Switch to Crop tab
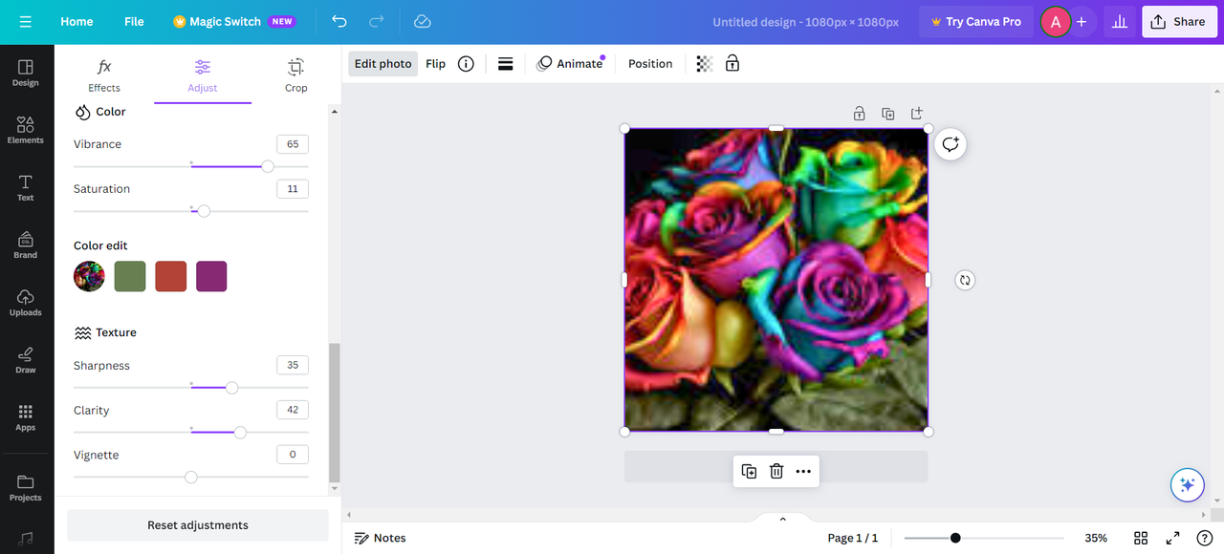Image resolution: width=1224 pixels, height=554 pixels. coord(296,75)
